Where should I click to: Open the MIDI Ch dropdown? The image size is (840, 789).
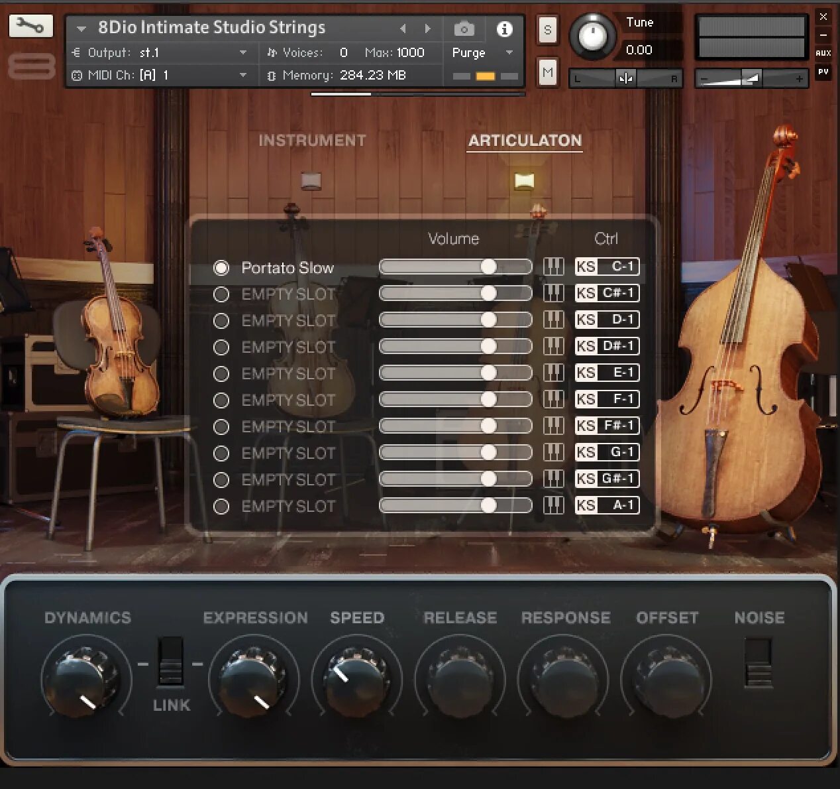click(160, 75)
